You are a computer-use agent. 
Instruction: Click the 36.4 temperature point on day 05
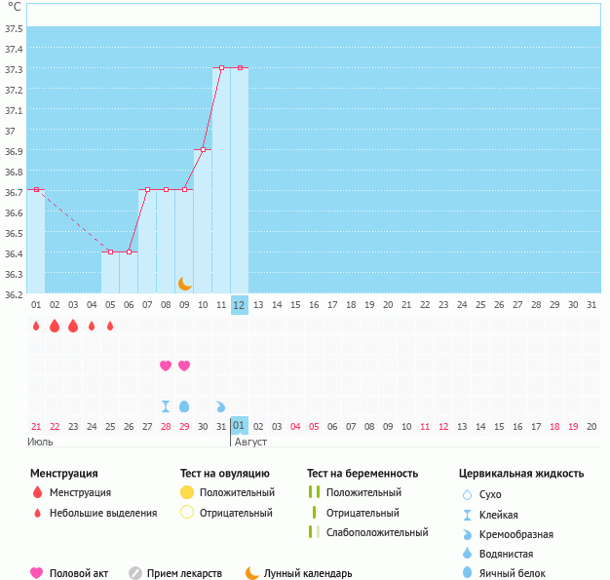click(110, 251)
